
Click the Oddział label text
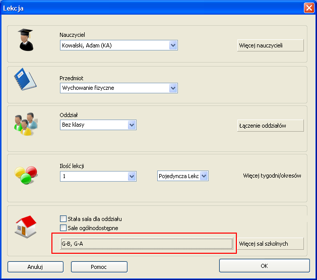(x=69, y=115)
